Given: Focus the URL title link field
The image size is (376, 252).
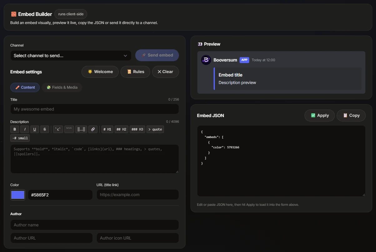Looking at the screenshot, I should click(138, 195).
